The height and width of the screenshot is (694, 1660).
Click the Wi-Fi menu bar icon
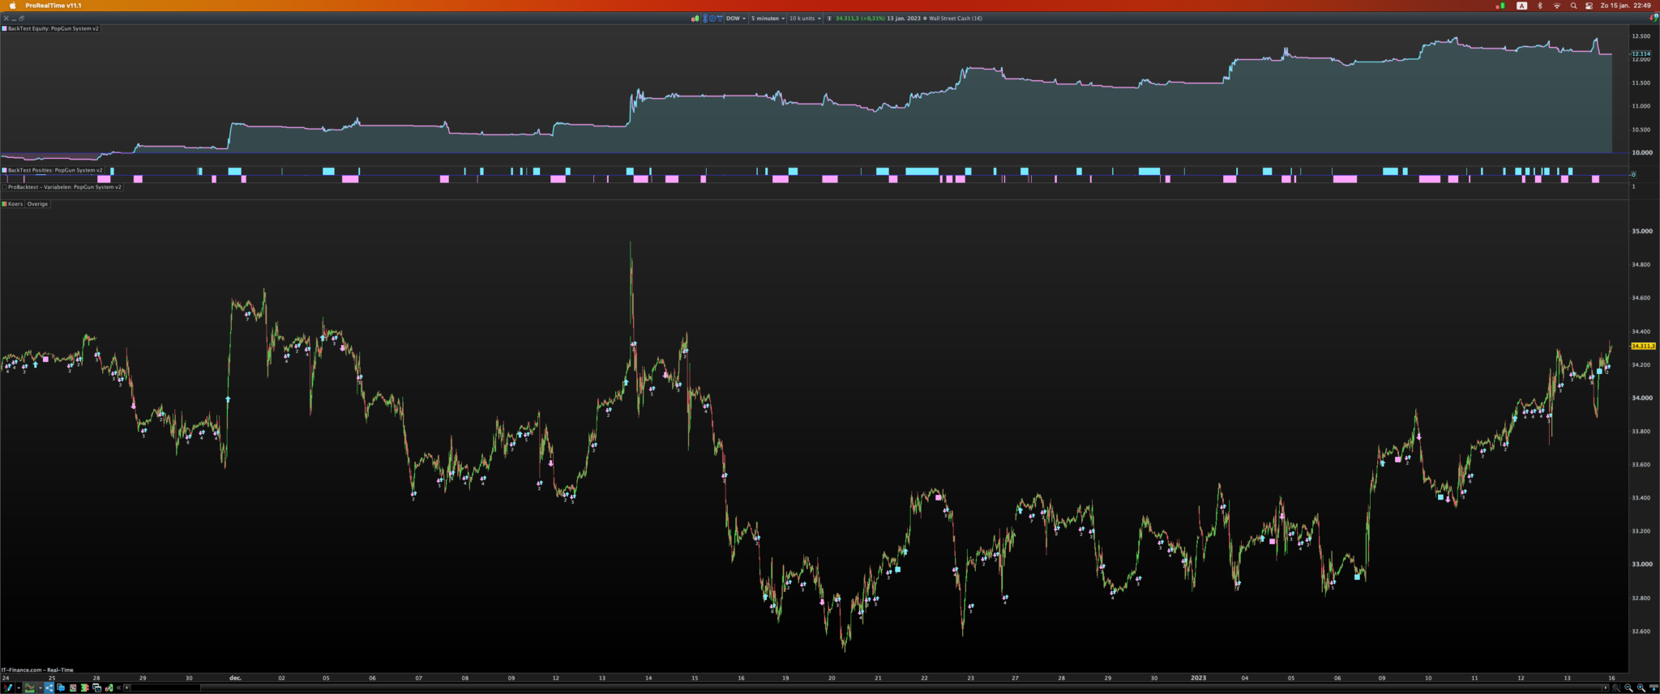1556,6
